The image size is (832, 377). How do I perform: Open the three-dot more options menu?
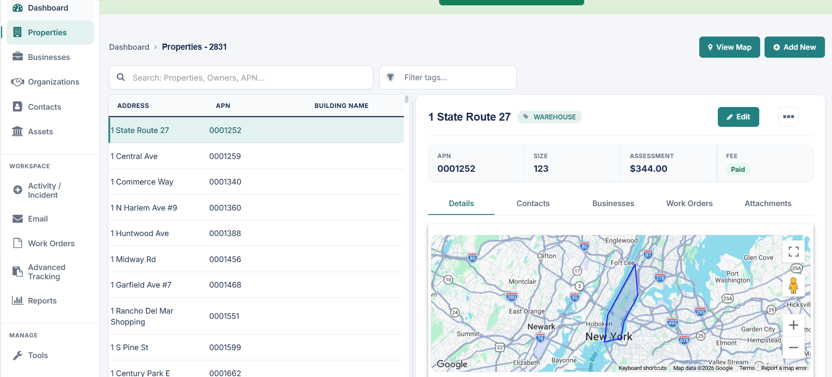point(788,117)
